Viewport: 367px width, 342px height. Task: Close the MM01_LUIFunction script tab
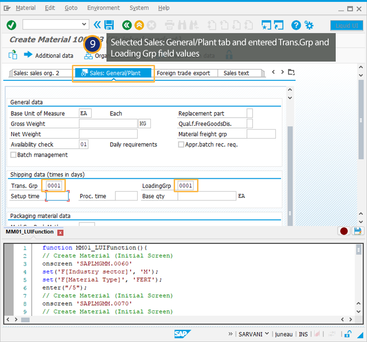pyautogui.click(x=60, y=232)
